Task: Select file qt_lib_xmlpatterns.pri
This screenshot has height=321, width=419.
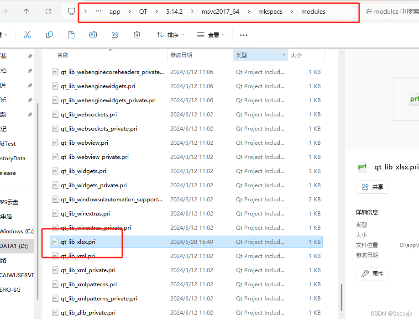Action: click(186, 284)
